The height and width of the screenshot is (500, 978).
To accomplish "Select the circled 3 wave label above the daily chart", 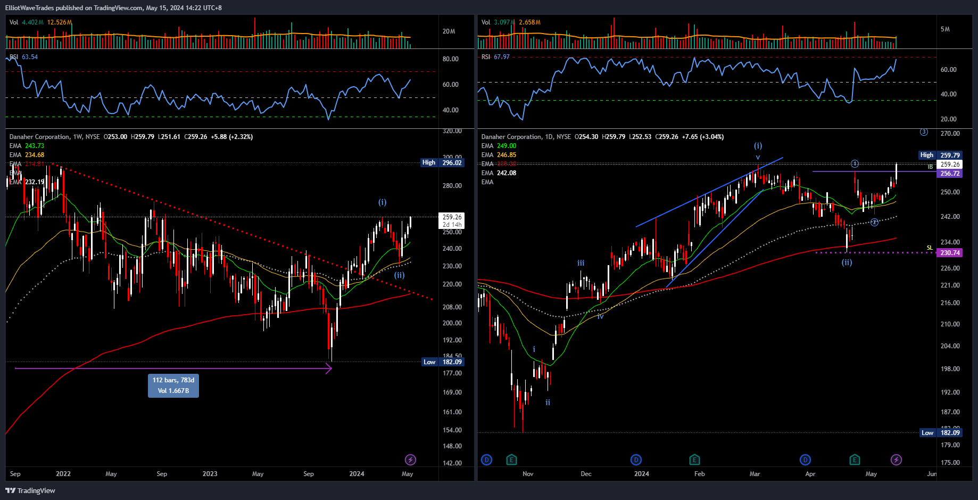I will (924, 132).
